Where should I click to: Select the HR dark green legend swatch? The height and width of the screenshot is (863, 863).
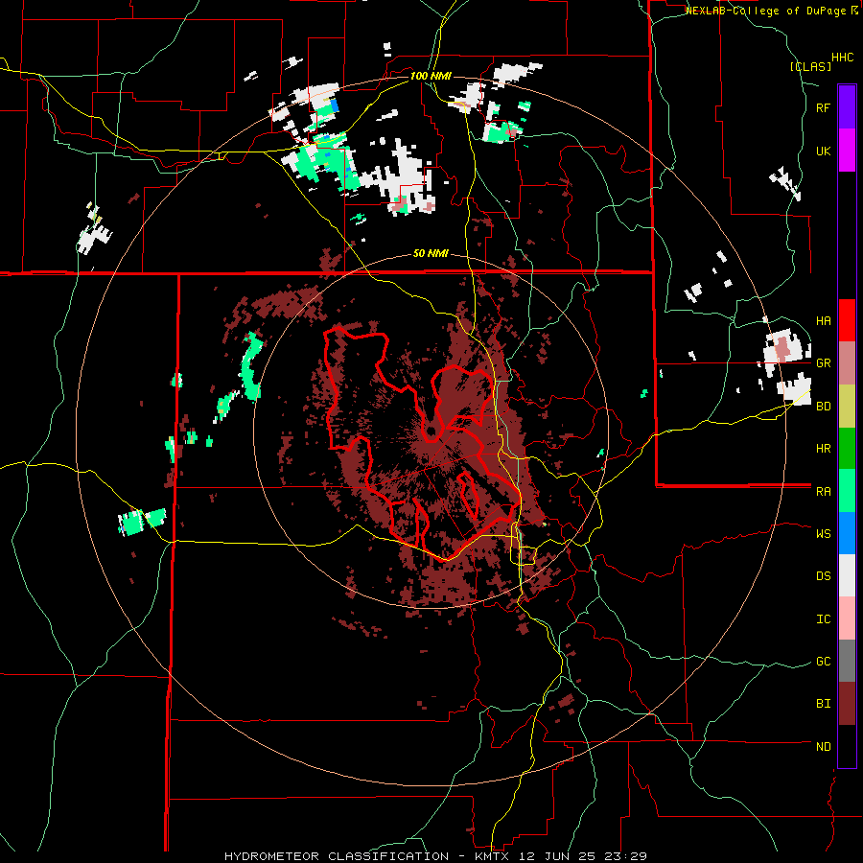[847, 448]
